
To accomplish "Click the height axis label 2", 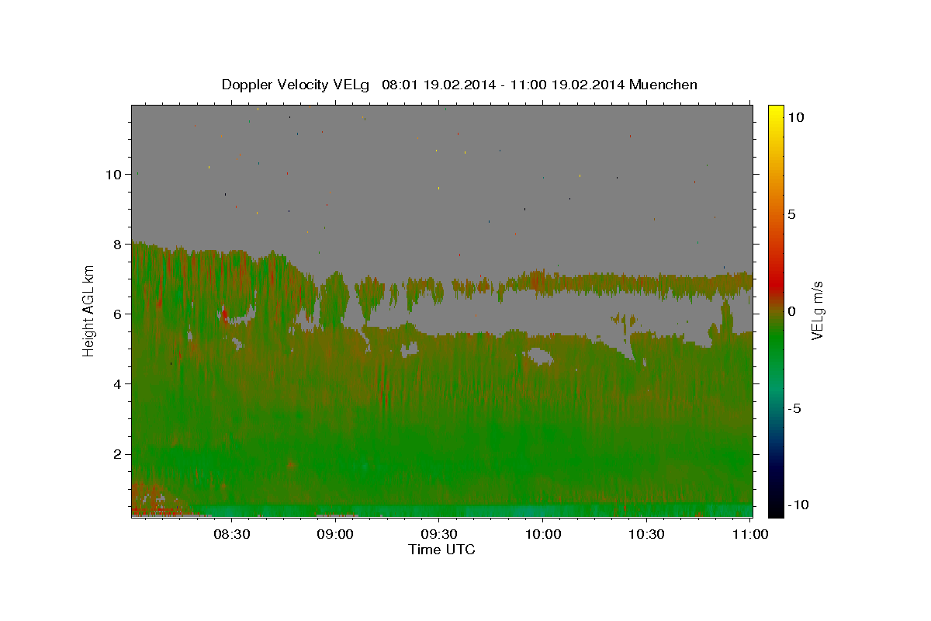I will tap(118, 454).
